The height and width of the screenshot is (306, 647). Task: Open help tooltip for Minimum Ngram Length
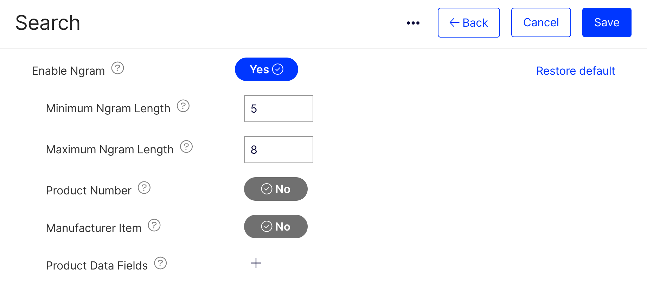[183, 106]
